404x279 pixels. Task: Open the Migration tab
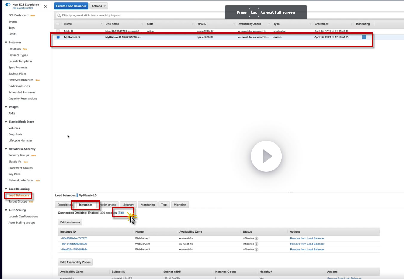pyautogui.click(x=180, y=205)
